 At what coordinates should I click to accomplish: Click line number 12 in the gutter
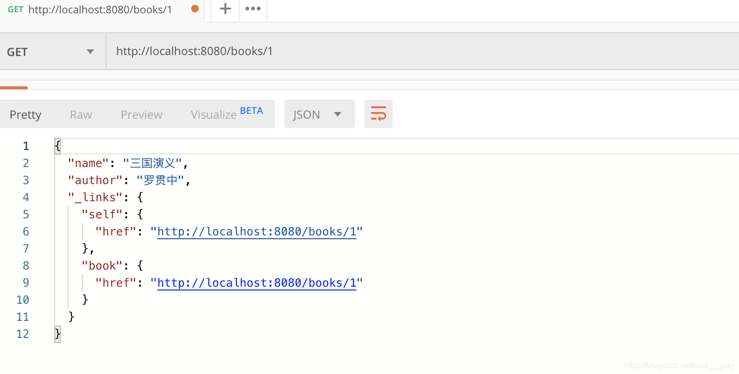pos(22,334)
